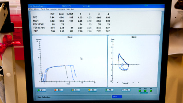The image size is (183, 103).
Task: Open the Comments menu
Action: [62, 9]
